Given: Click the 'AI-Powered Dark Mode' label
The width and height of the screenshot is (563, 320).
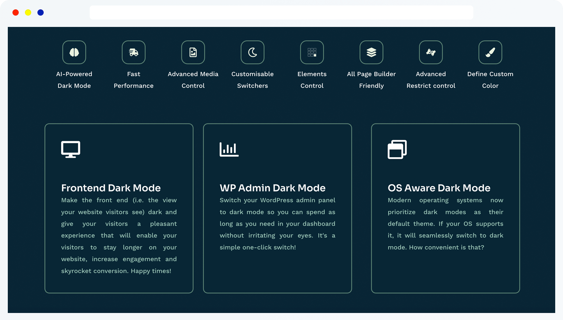Looking at the screenshot, I should tap(74, 80).
